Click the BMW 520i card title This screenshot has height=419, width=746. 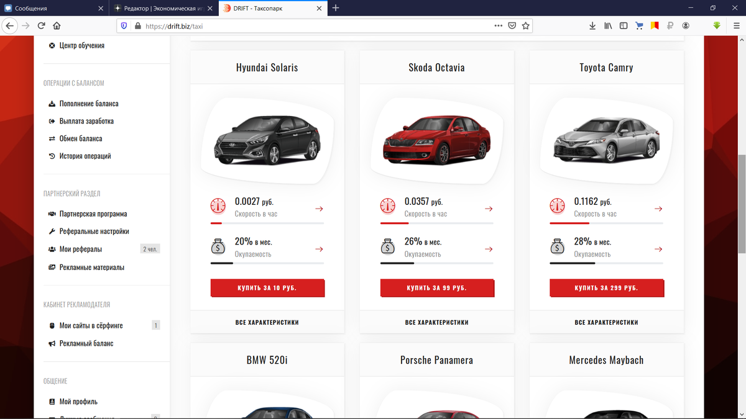point(267,360)
